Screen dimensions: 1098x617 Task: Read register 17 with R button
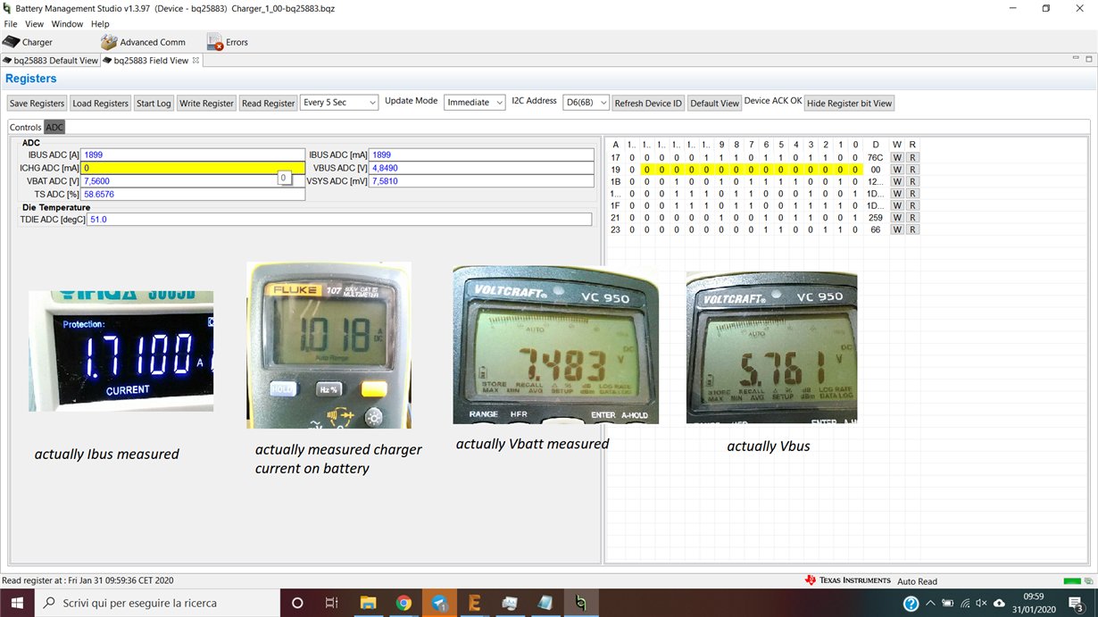(x=912, y=157)
